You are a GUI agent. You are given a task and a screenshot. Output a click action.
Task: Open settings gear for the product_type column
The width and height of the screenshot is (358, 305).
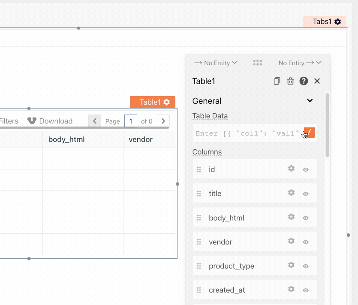click(291, 265)
